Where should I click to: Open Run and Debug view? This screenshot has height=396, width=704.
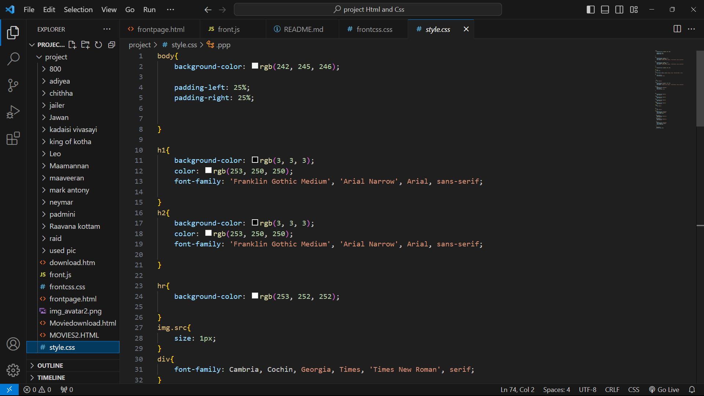pos(13,112)
